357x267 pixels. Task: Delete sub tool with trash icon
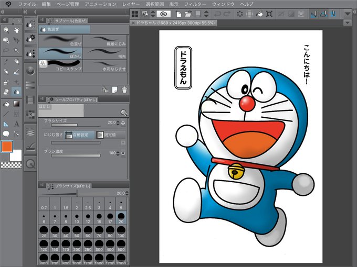(124, 90)
